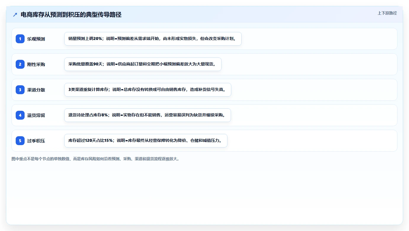The height and width of the screenshot is (231, 409).
Task: Click the footnote starting 图中重点不是每个节点
Action: pos(95,159)
